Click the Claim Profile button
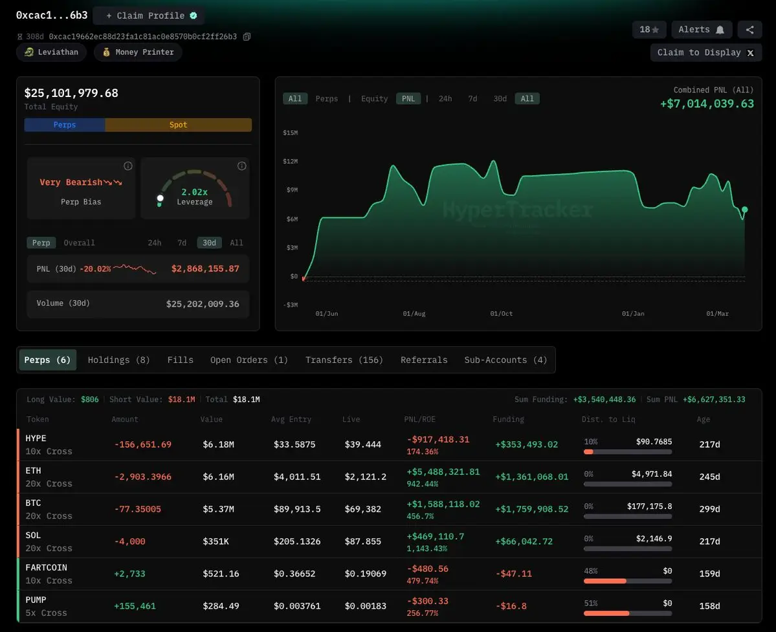The image size is (776, 632). coord(149,16)
